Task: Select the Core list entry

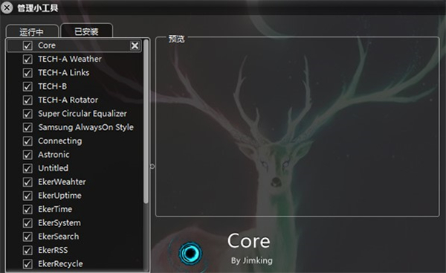Action: 74,45
